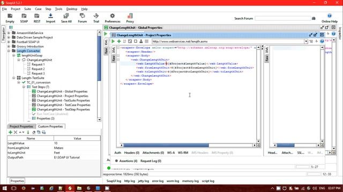Screen dimensions: 343x192
Task: Expand the Data Driven Sample Project
Action: (x=9, y=37)
